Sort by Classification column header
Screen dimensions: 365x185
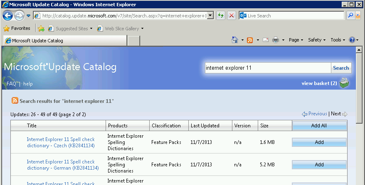click(x=166, y=126)
